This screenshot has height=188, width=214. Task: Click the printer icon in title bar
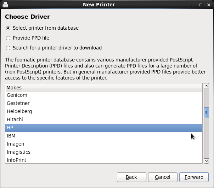pyautogui.click(x=5, y=5)
